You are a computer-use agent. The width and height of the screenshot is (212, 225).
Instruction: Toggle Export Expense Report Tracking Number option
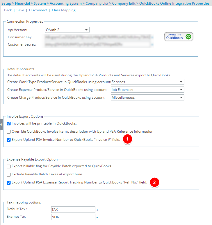click(x=9, y=183)
